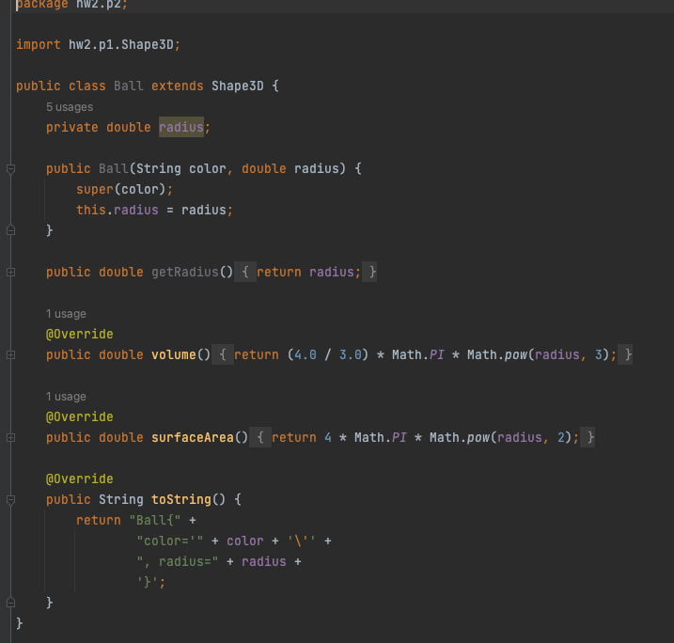Click the toString closing fold marker
The width and height of the screenshot is (674, 643).
(10, 603)
